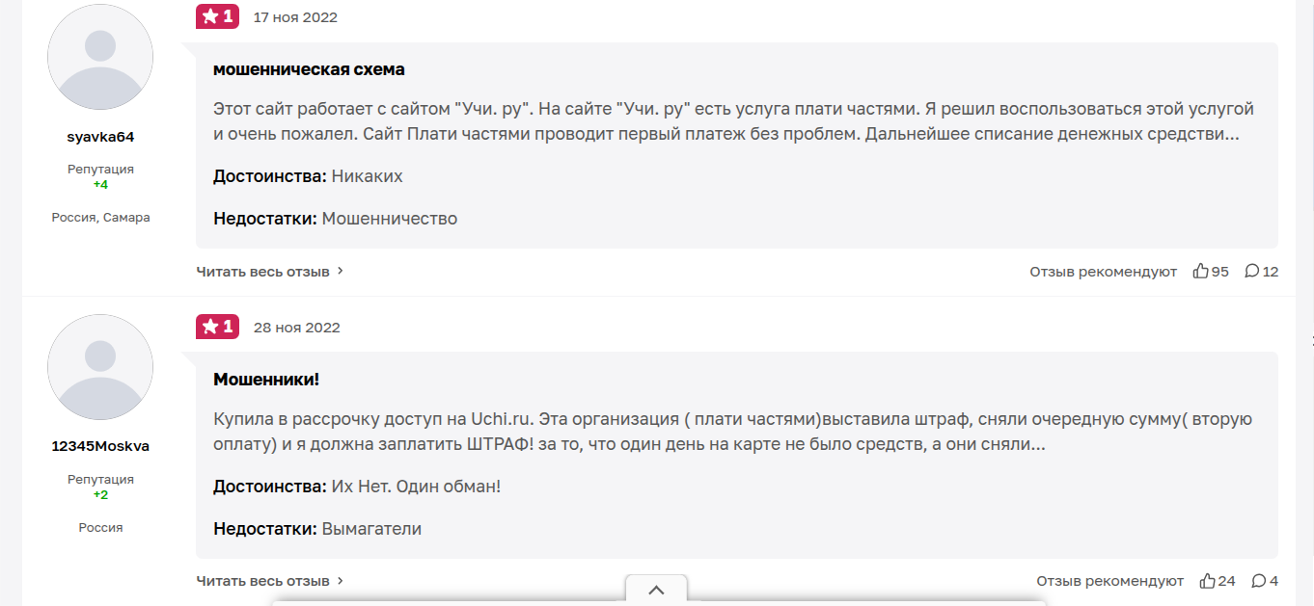Visit 12345Moskva's profile page
Screen dimensions: 1314x606
point(100,446)
